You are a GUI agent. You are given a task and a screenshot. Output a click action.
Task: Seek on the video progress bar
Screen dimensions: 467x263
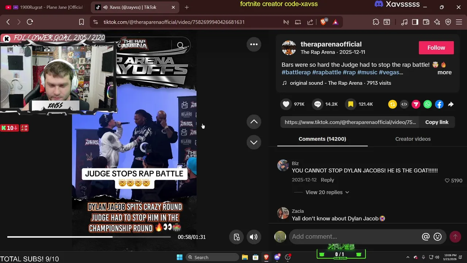point(89,237)
